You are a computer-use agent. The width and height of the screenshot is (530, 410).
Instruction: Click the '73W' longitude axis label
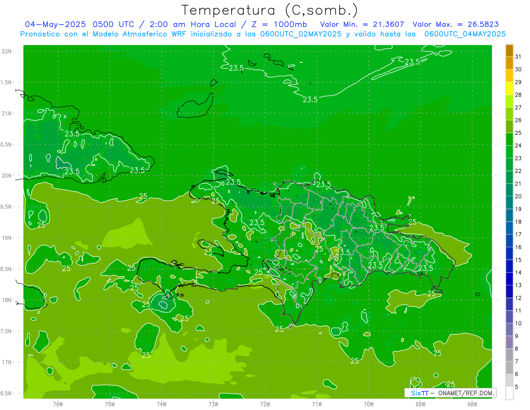213,404
